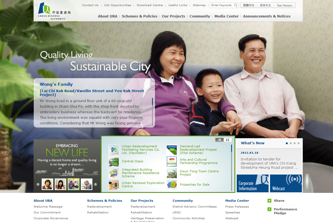Screen dimensions: 333x222
Task: Click the Properties for Sale icon
Action: point(171,185)
